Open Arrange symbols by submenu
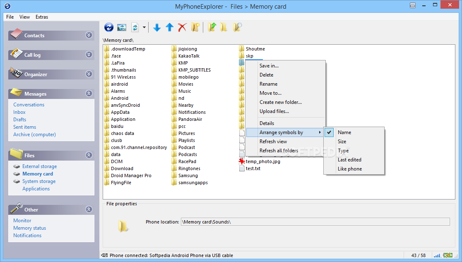Viewport: 462px width, 262px height. 285,132
